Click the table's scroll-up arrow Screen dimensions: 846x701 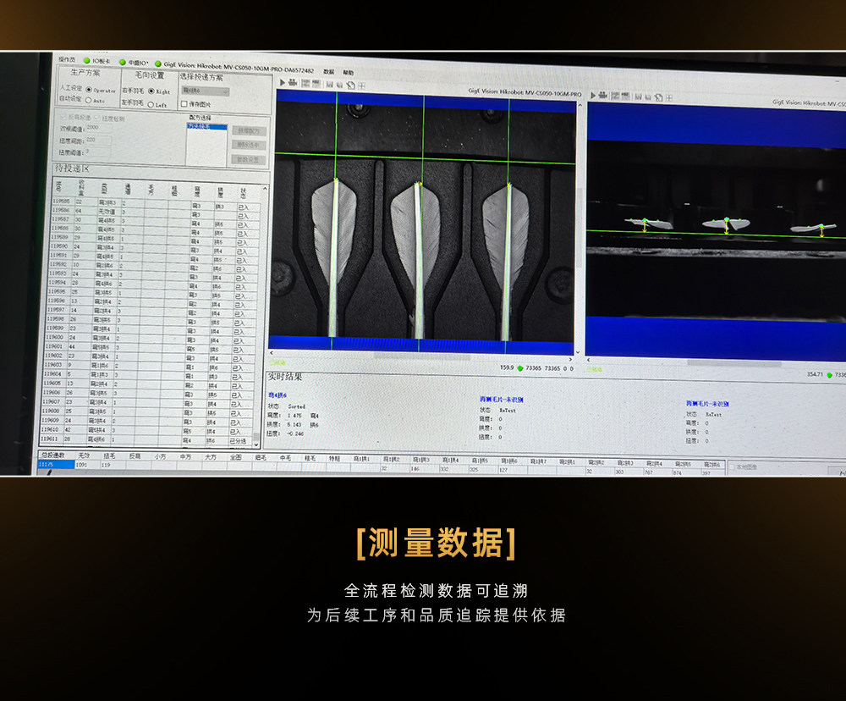click(264, 189)
